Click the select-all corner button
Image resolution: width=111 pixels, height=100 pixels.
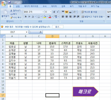(x=3, y=36)
